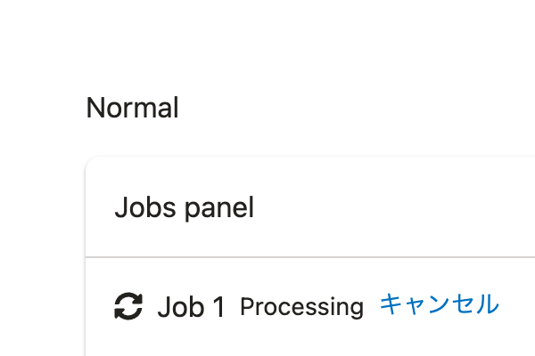Click the divider line under Jobs panel header
This screenshot has height=356, width=535.
click(310, 257)
